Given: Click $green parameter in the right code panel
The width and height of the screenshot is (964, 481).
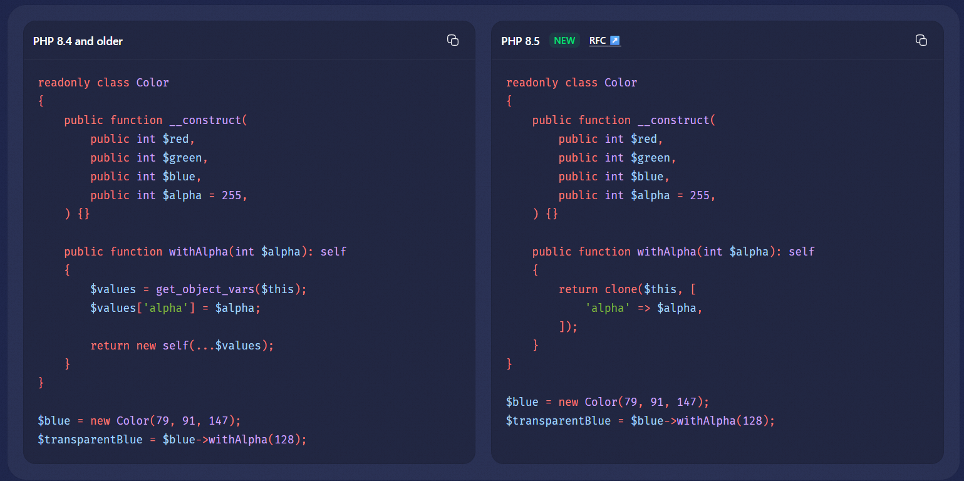Looking at the screenshot, I should point(651,158).
